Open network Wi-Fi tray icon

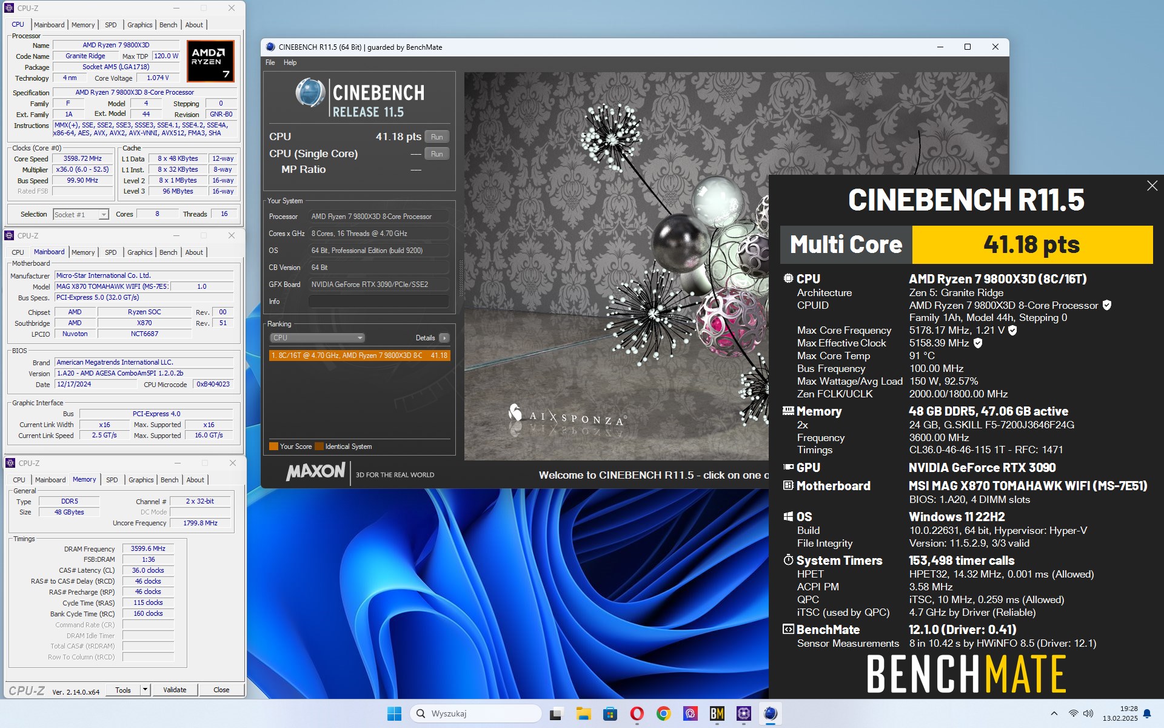[x=1074, y=713]
